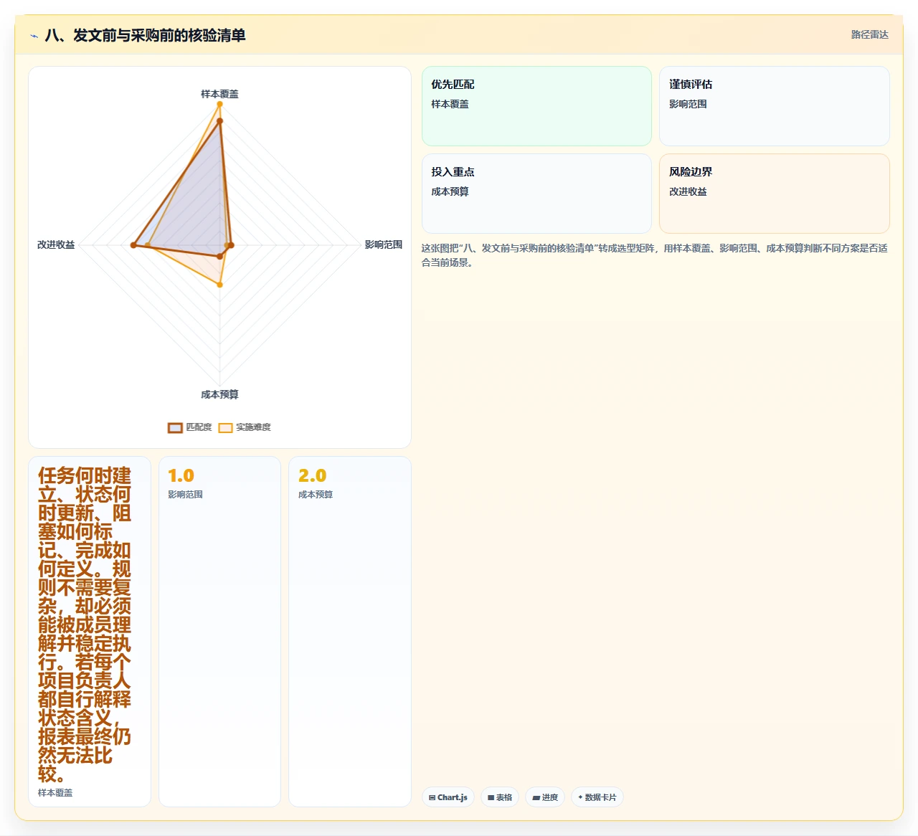Click the 影响范围 radar axis label
The height and width of the screenshot is (836, 918).
click(x=384, y=244)
